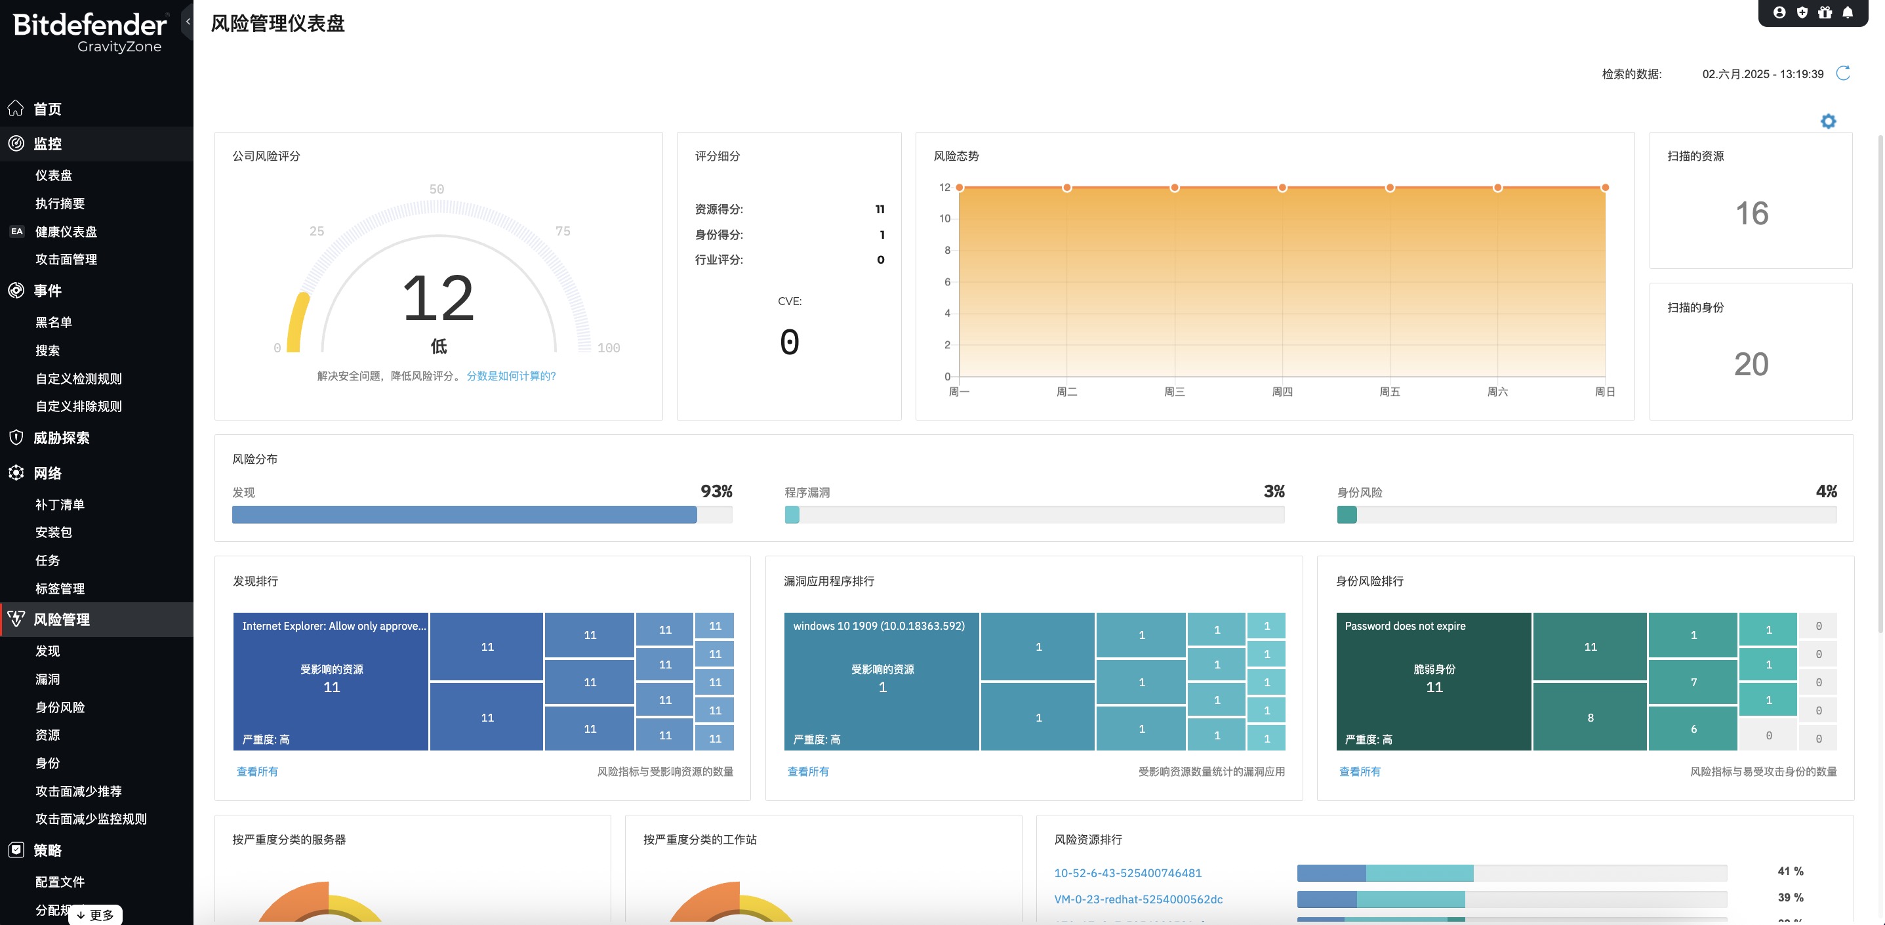Viewport: 1885px width, 925px height.
Task: Click the 威胁探索 shield icon
Action: [x=16, y=438]
